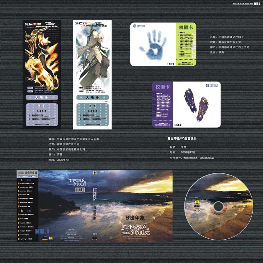The image size is (263, 263).
Task: Click the text 时间：2001年12月
Action: (x=182, y=152)
